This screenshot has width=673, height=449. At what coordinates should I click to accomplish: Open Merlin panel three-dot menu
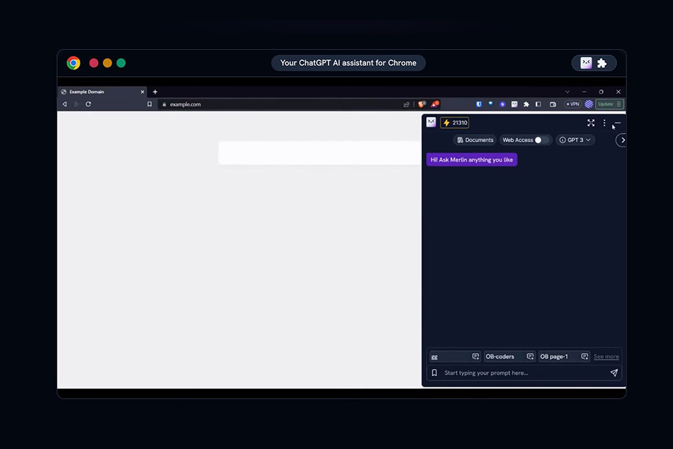(604, 123)
